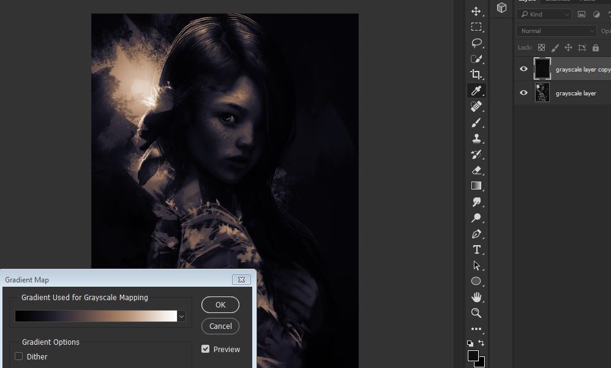Screen dimensions: 611x368
Task: Select the Smudge tool
Action: tap(476, 202)
